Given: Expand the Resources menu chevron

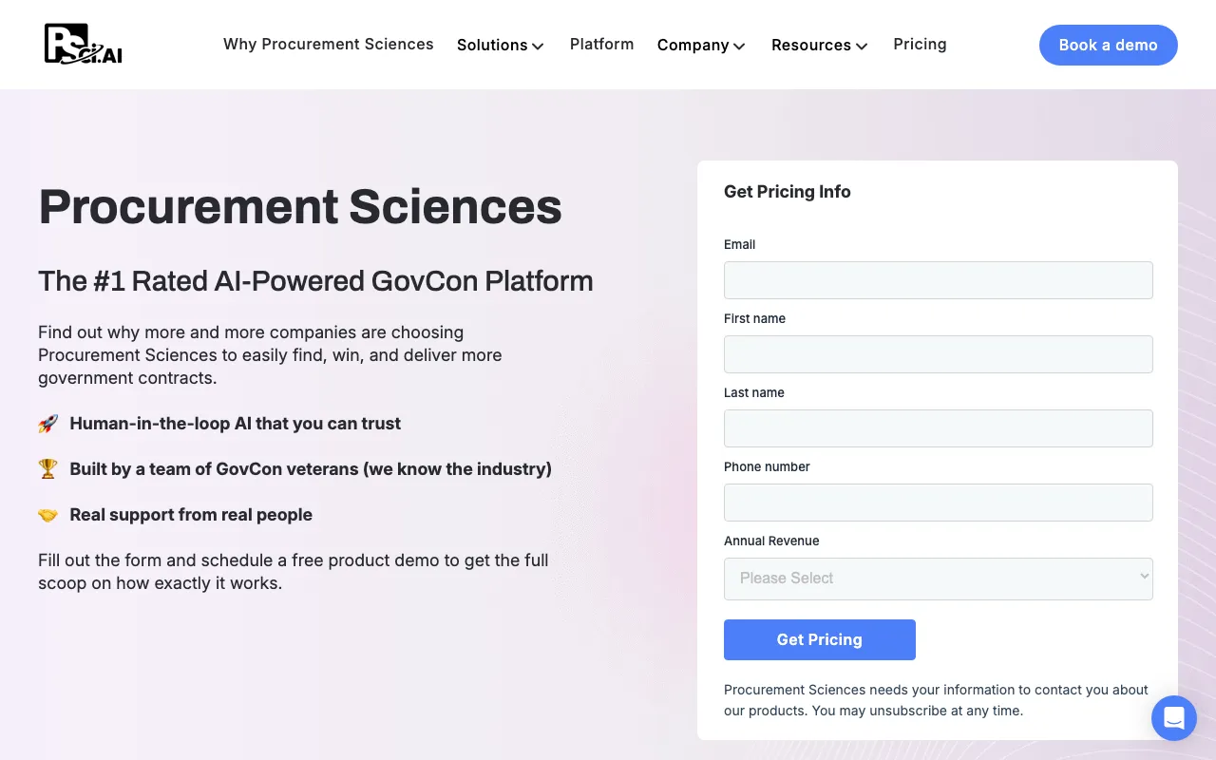Looking at the screenshot, I should 862,46.
